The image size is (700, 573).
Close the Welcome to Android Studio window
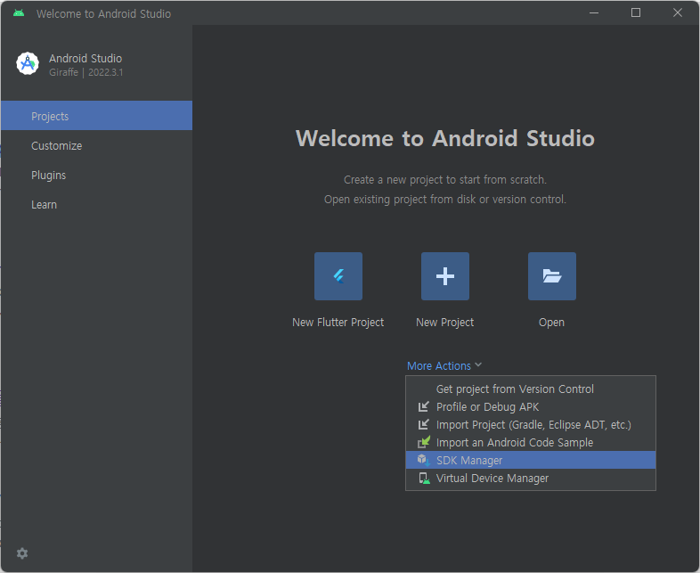click(x=677, y=12)
